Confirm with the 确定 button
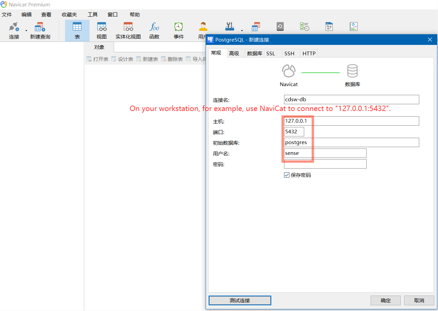438x311 pixels. [x=385, y=300]
